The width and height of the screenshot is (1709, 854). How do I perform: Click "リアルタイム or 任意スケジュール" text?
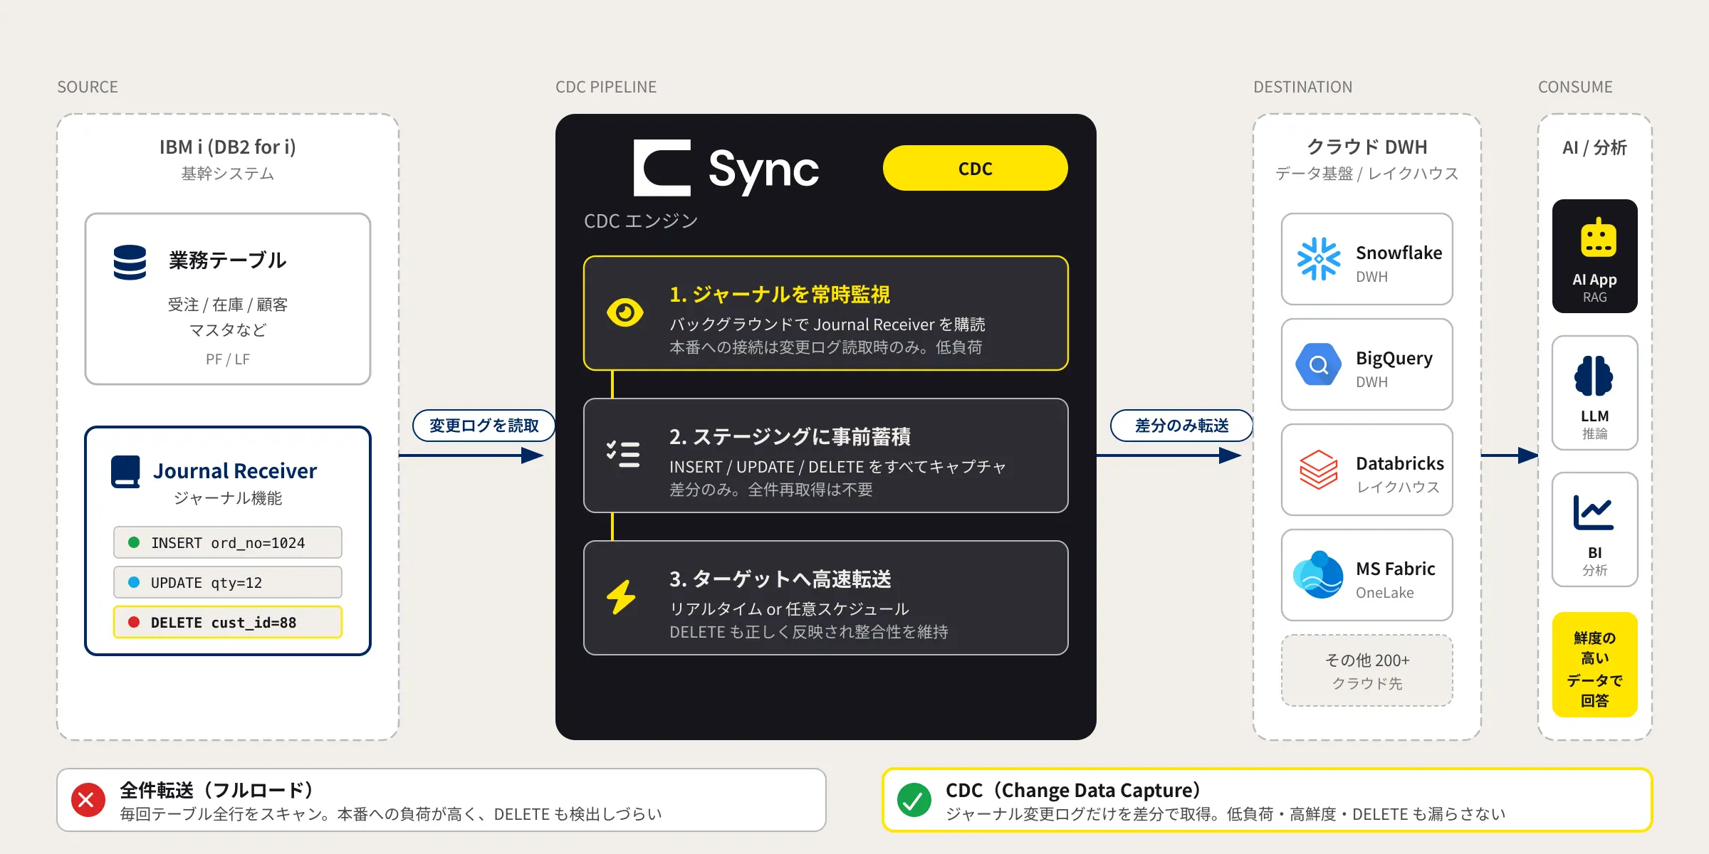click(790, 609)
